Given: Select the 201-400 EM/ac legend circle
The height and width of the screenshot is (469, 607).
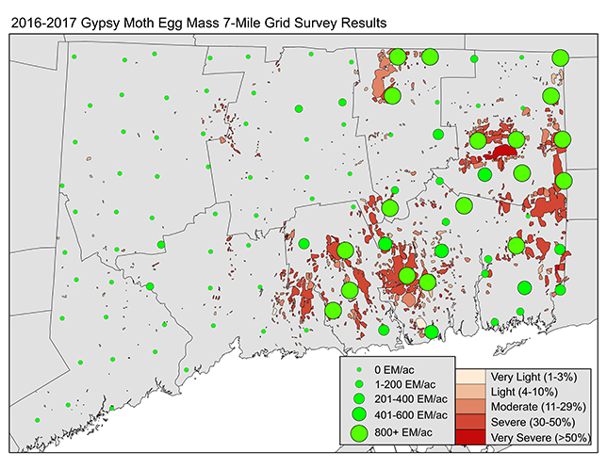Looking at the screenshot, I should [360, 400].
